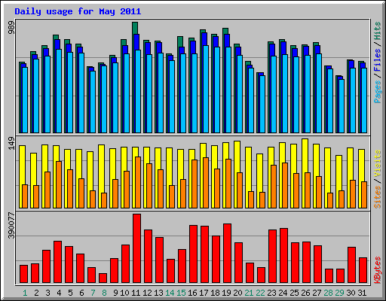Click day label 24 on the x-axis

(x=283, y=293)
